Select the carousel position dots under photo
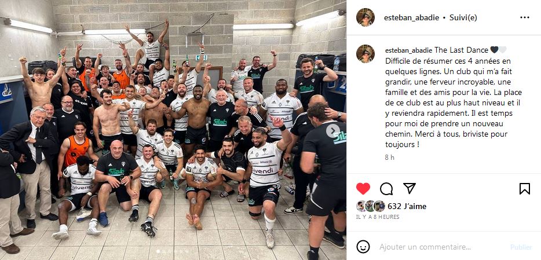Image resolution: width=541 pixels, height=260 pixels. coord(160,252)
